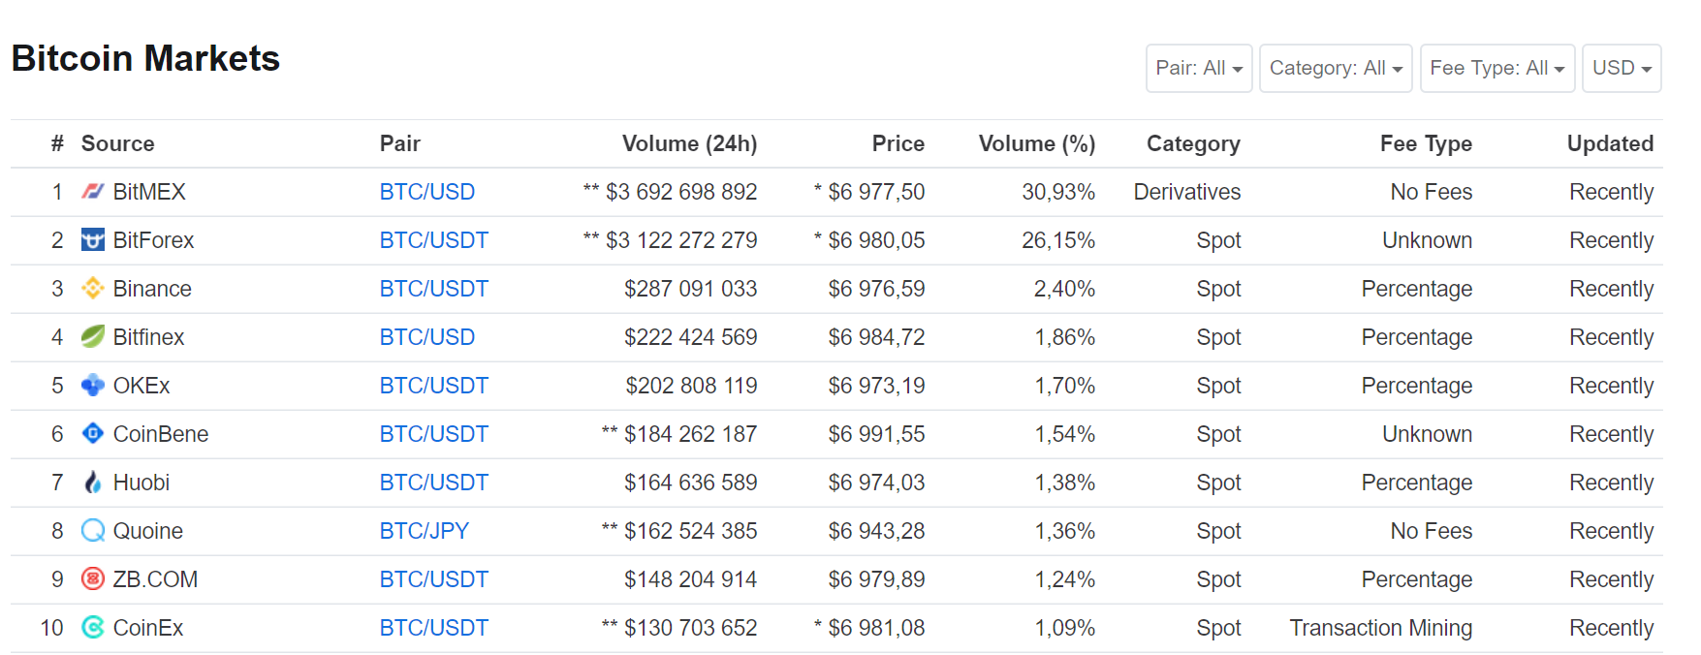
Task: Click the Quoine source name
Action: (x=148, y=531)
